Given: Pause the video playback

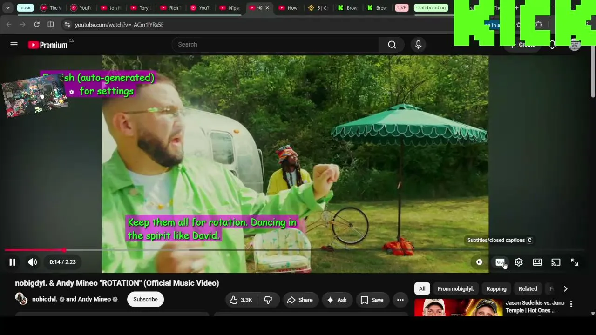Looking at the screenshot, I should [x=13, y=262].
